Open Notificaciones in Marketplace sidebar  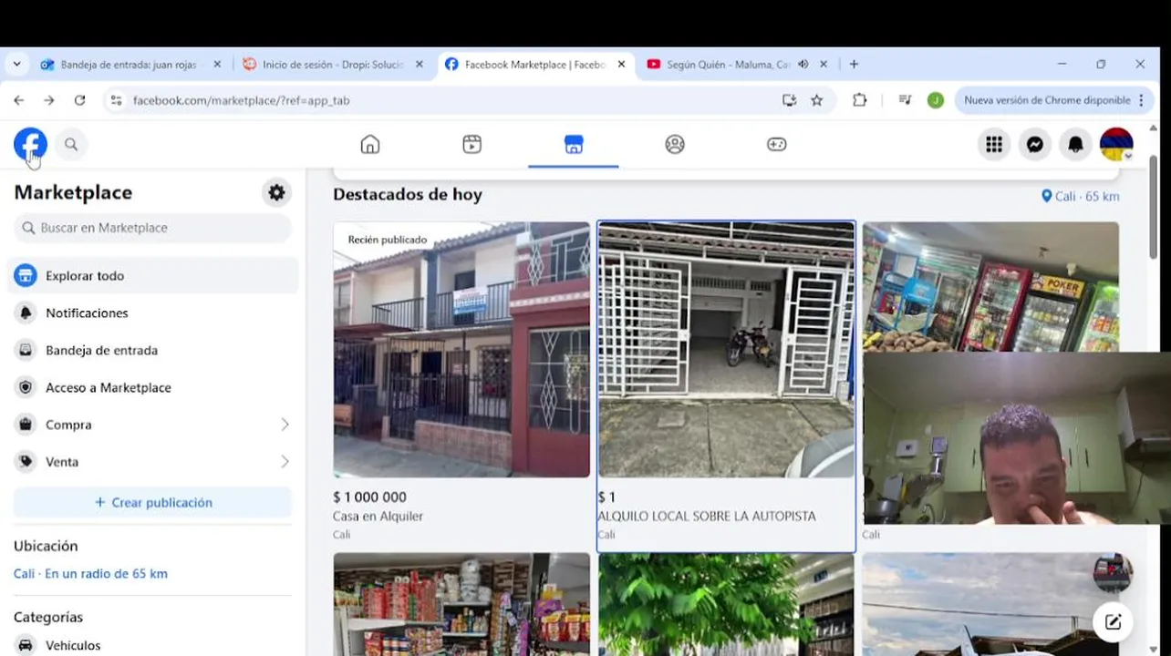pyautogui.click(x=152, y=313)
